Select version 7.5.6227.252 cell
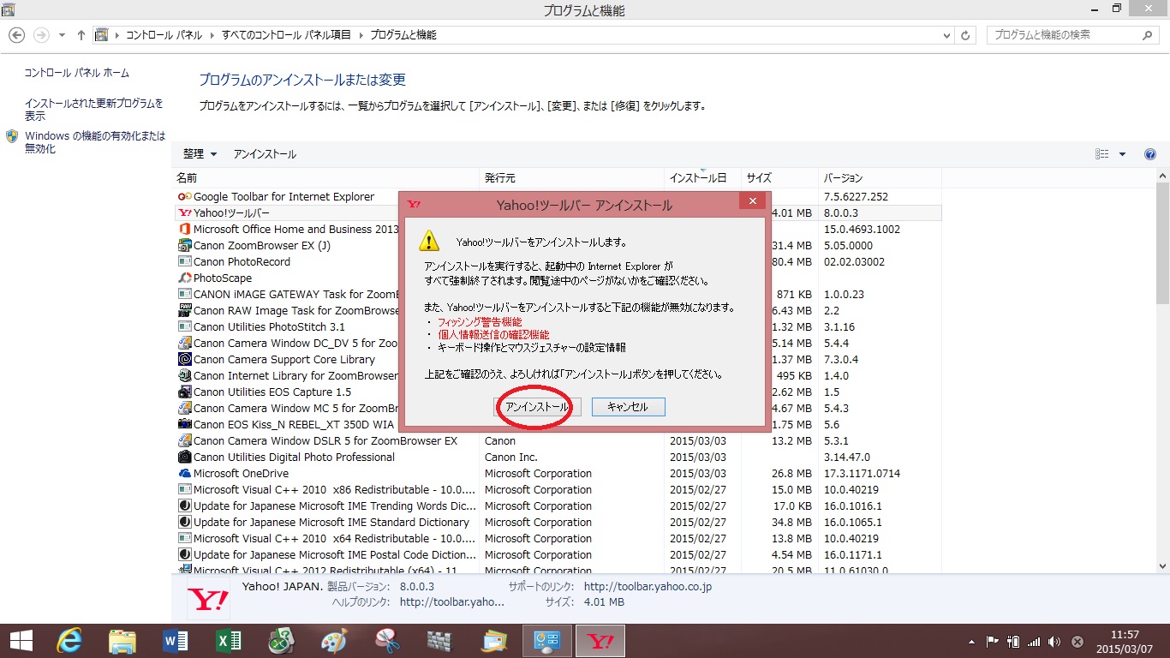Image resolution: width=1170 pixels, height=658 pixels. coord(856,197)
